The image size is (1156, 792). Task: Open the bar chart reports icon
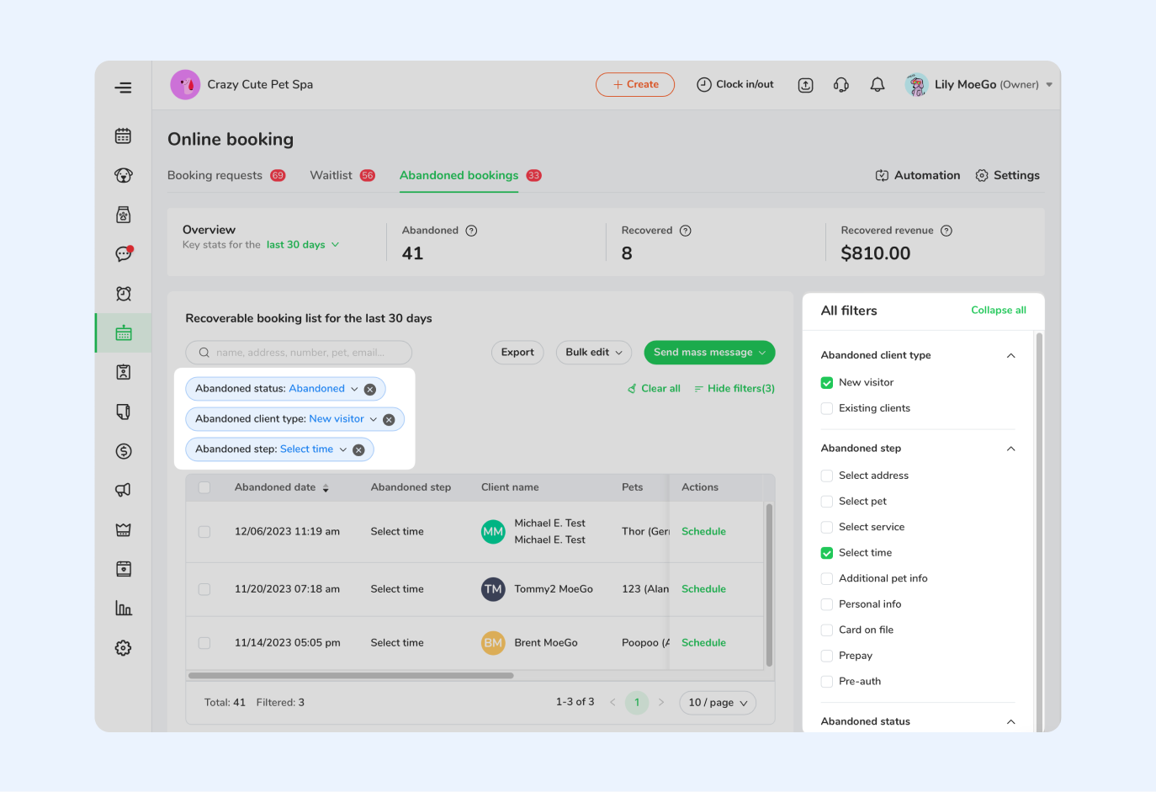(124, 609)
